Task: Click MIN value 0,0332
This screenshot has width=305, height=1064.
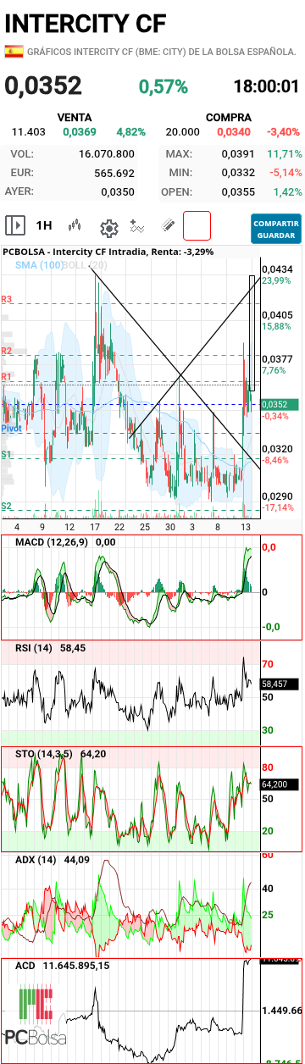Action: tap(237, 173)
